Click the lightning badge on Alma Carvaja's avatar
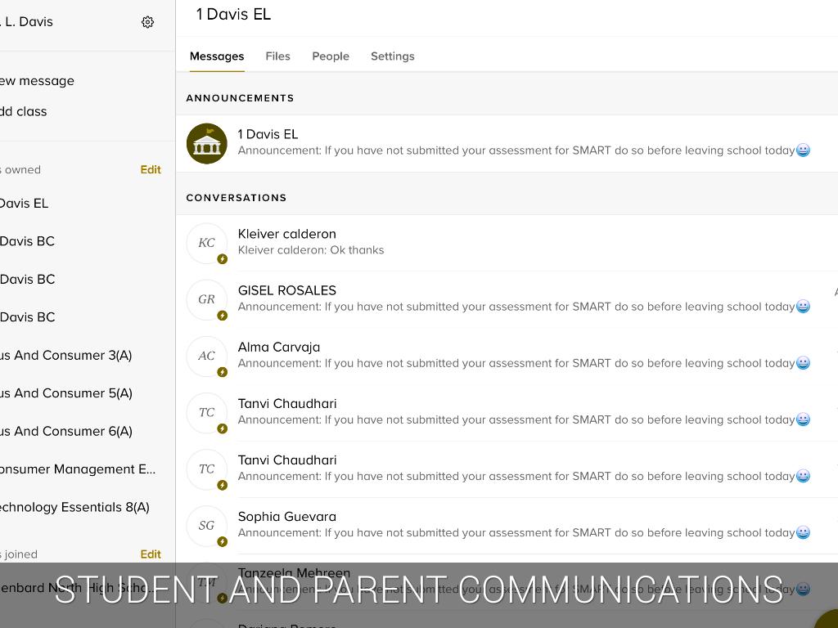838x628 pixels. click(x=222, y=372)
